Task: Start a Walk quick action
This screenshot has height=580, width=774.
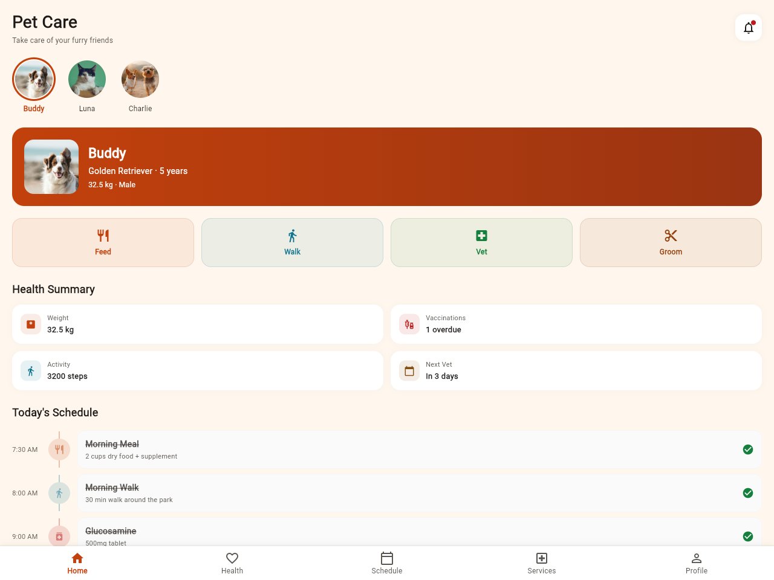Action: (x=292, y=242)
